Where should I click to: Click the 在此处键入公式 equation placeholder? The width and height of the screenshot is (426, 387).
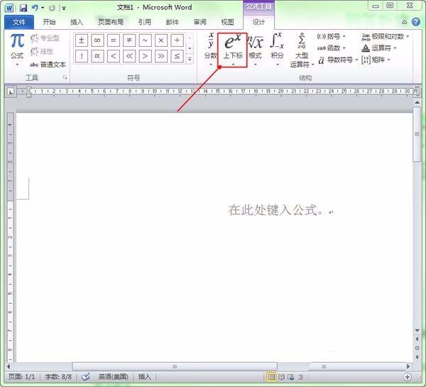point(276,210)
